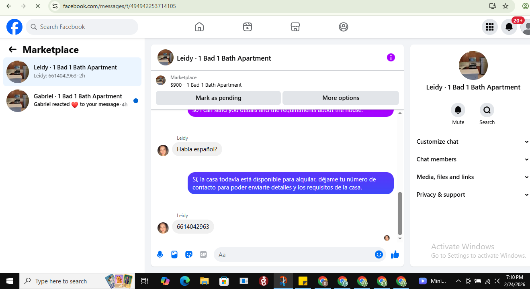Open Task View in the taskbar

(145, 281)
